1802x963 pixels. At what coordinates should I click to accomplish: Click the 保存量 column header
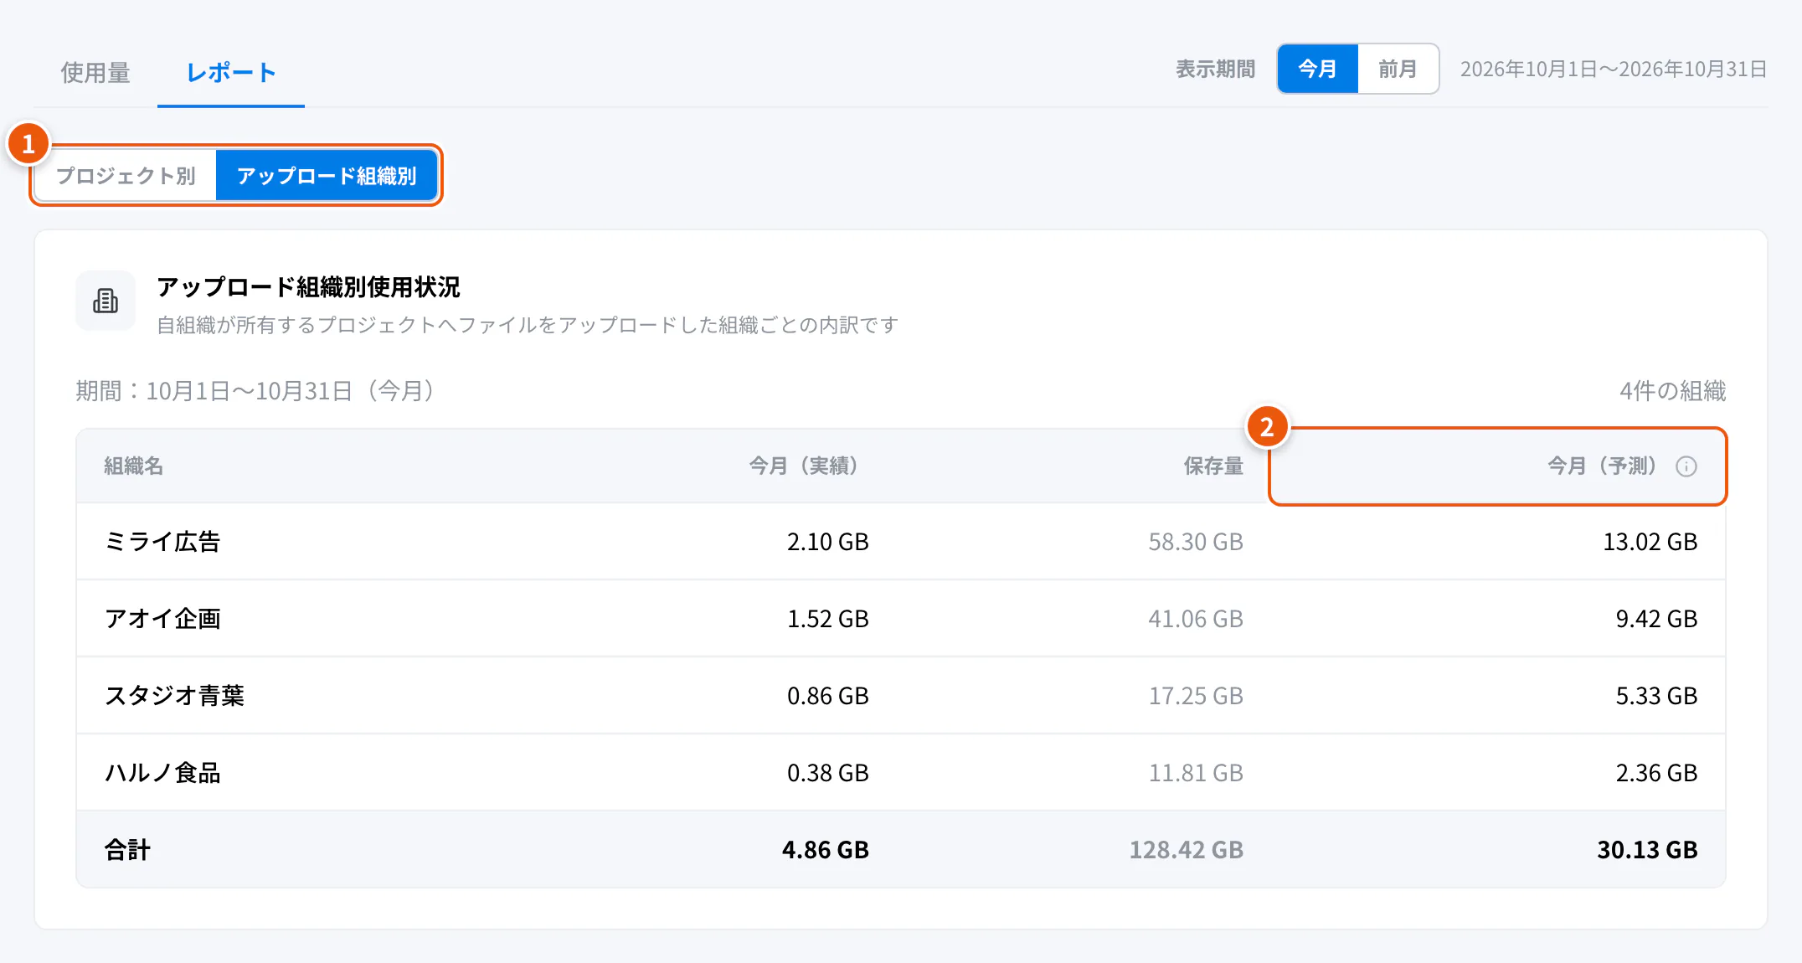tap(1213, 466)
